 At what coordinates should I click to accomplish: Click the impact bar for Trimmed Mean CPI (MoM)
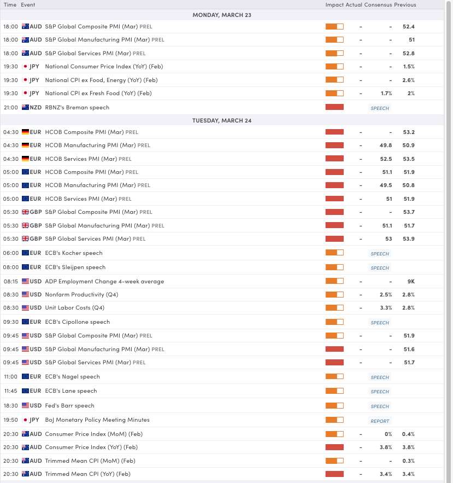(334, 461)
